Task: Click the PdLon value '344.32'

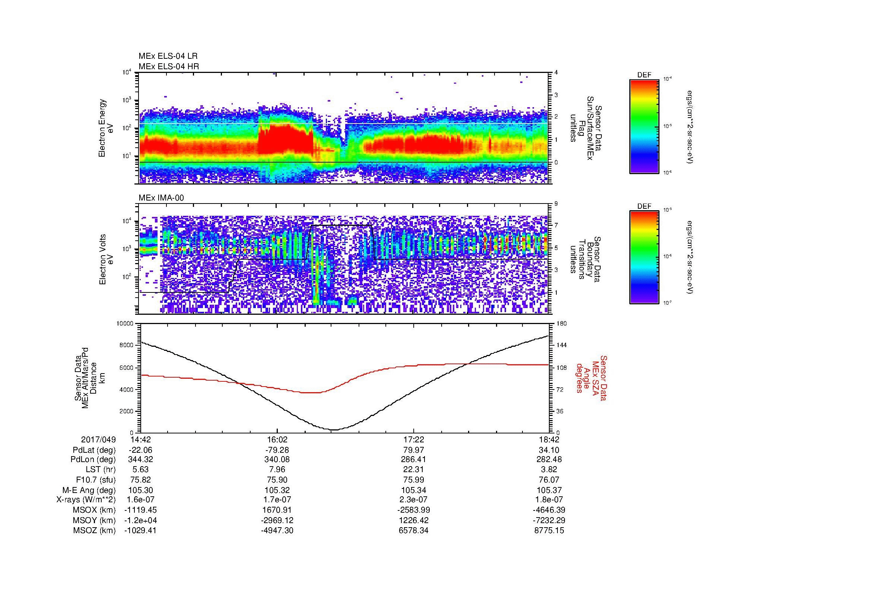Action: point(140,459)
